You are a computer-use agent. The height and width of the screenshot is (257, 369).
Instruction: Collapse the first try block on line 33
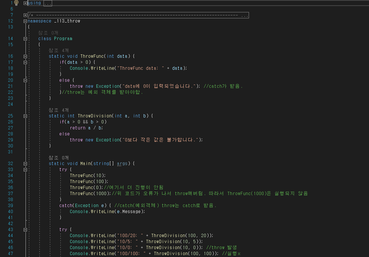[25, 170]
